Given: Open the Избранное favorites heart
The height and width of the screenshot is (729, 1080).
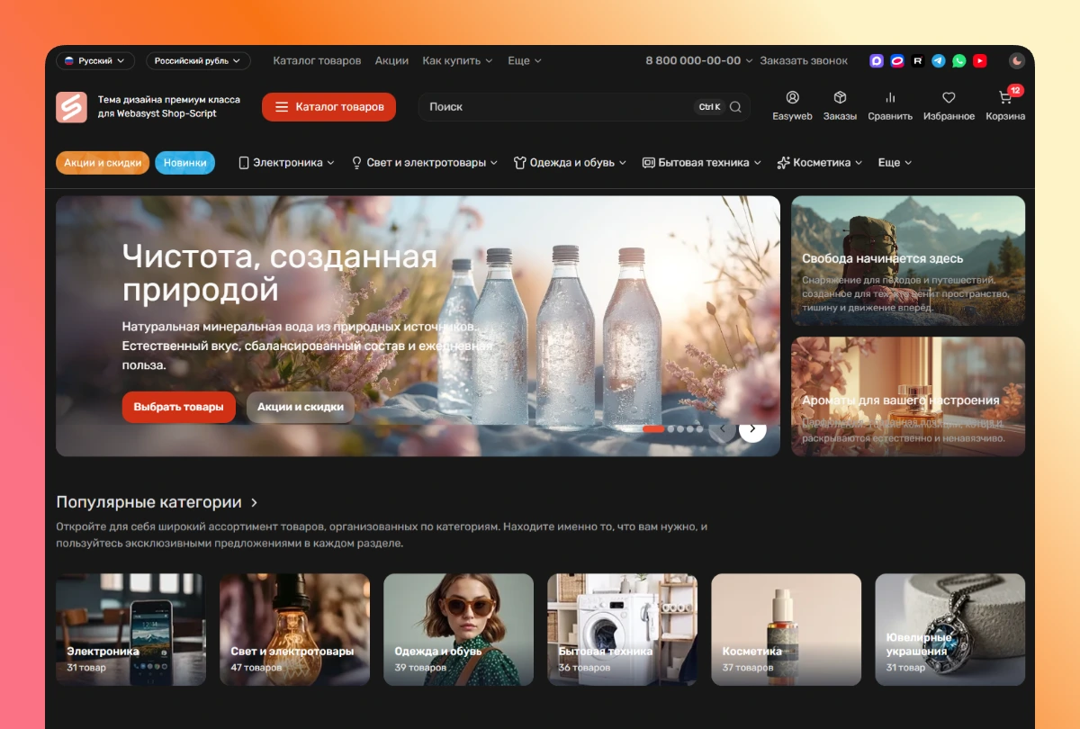Looking at the screenshot, I should click(949, 105).
